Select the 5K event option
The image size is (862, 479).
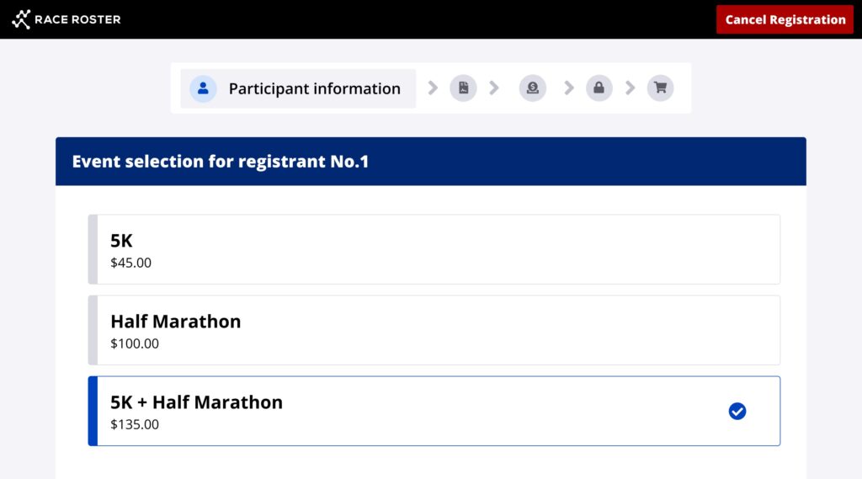(x=434, y=249)
